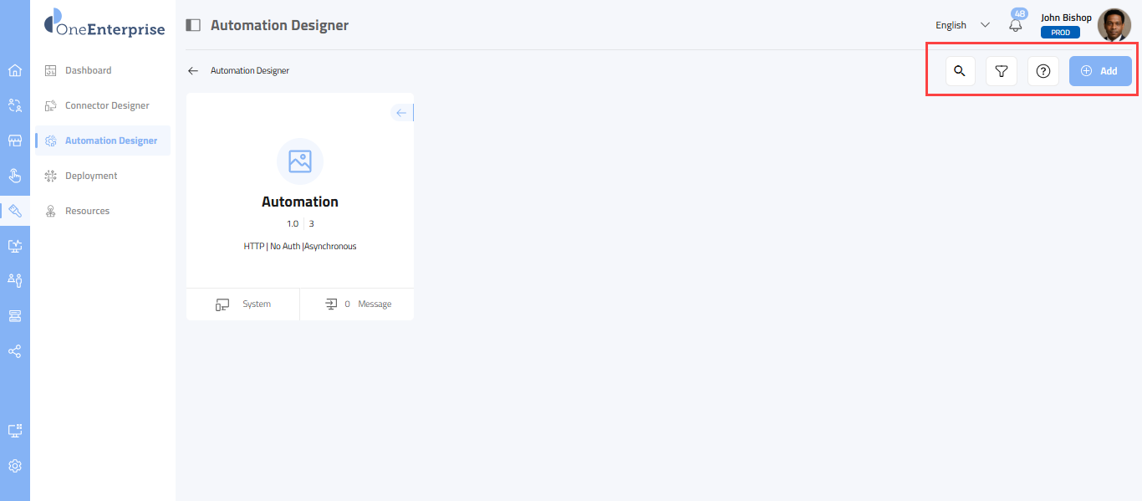Toggle the sidebar panel icon
The height and width of the screenshot is (501, 1142).
pyautogui.click(x=193, y=25)
